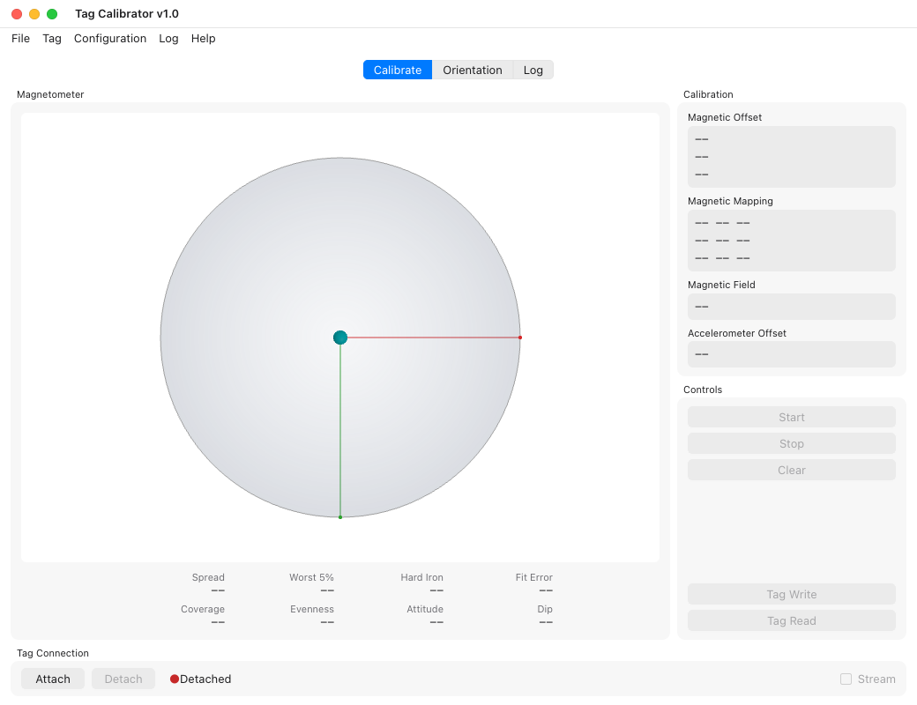917x705 pixels.
Task: Click the Accelerometer Offset value box
Action: (x=791, y=354)
